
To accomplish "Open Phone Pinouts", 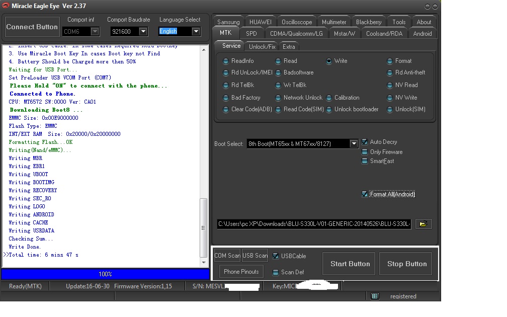I will tap(241, 272).
